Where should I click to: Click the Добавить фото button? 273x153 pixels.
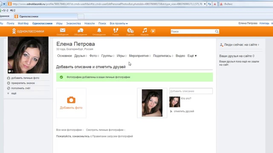(x=71, y=103)
